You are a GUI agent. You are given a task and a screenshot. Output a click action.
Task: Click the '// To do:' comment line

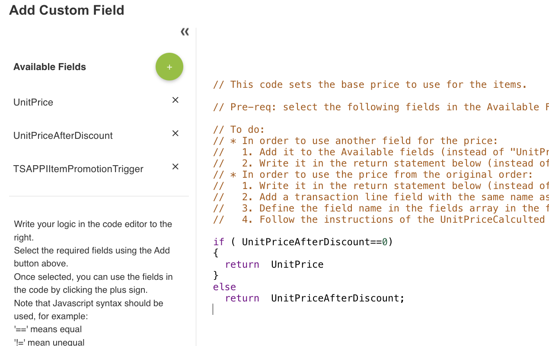pyautogui.click(x=239, y=129)
